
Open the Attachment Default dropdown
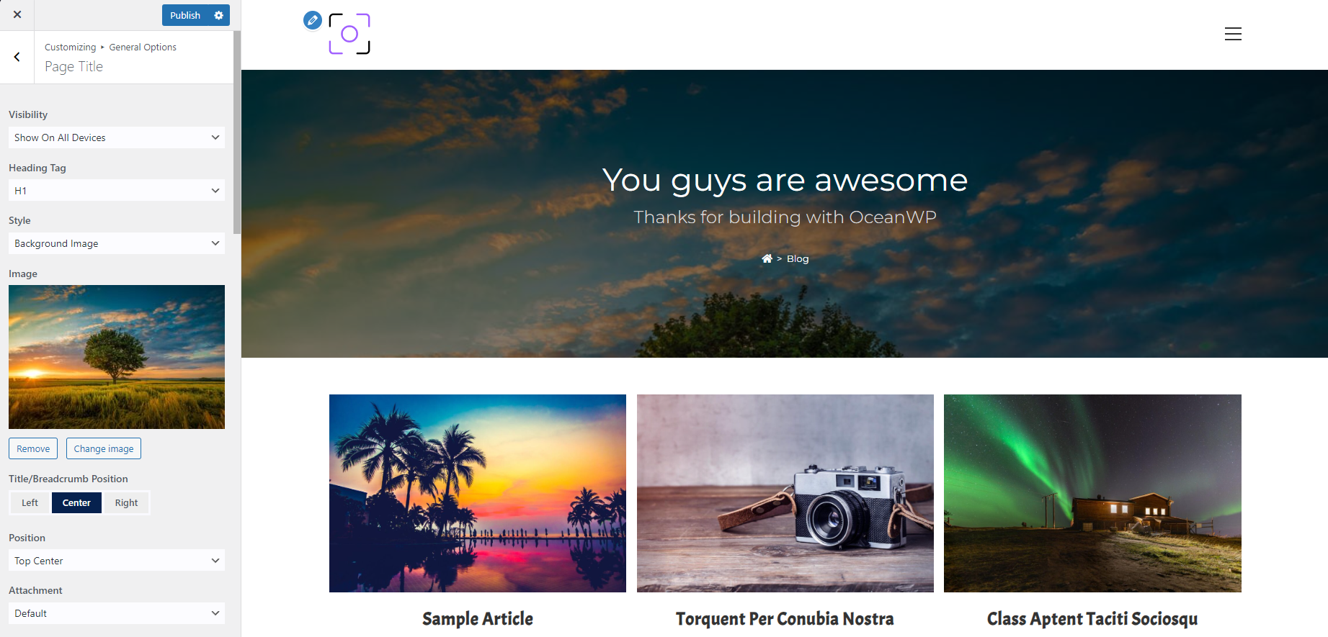point(117,613)
